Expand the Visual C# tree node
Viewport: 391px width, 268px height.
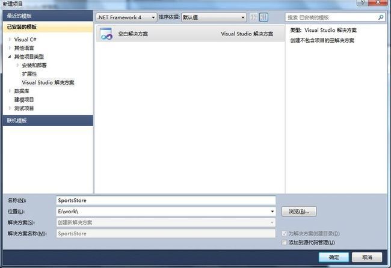tap(10, 39)
